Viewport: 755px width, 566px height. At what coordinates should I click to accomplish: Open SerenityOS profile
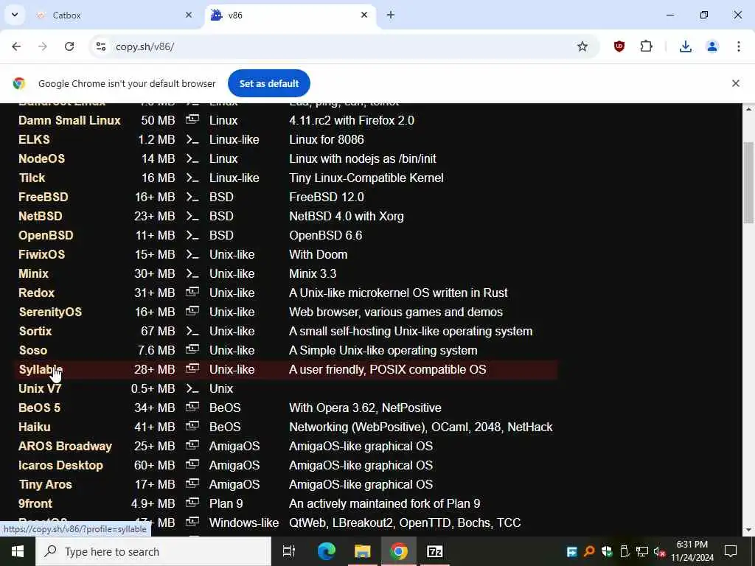(x=50, y=312)
